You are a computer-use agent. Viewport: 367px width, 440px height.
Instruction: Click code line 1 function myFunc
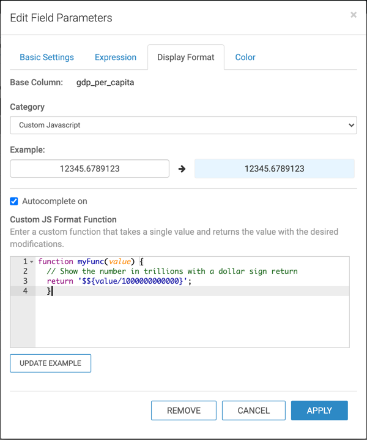(91, 262)
